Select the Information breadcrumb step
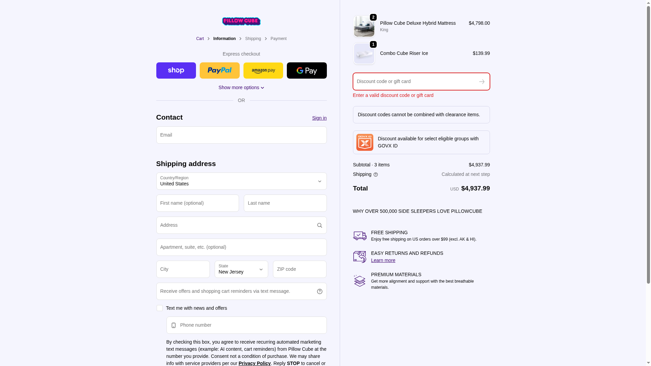The height and width of the screenshot is (366, 651). [224, 39]
